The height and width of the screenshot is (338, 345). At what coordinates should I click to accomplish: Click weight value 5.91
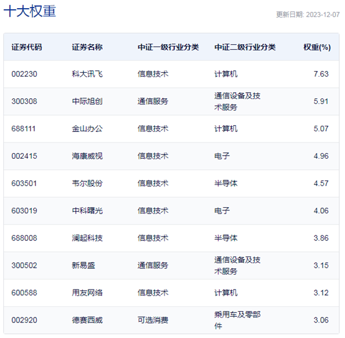coord(321,101)
